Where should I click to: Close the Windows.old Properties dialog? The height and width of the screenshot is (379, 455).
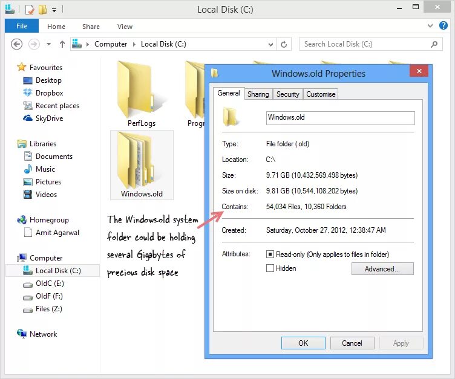point(419,71)
